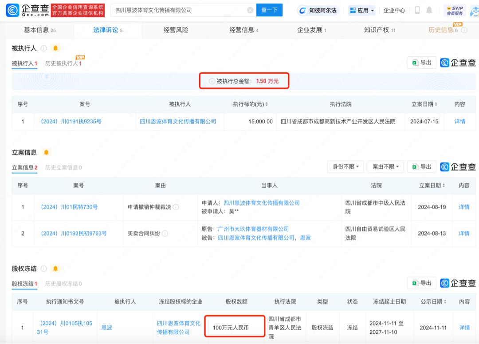Click the SVIP member service badge
The height and width of the screenshot is (344, 479).
[x=455, y=10]
